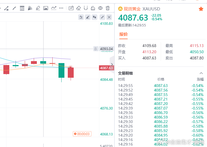The height and width of the screenshot is (147, 207).
Task: Click the price 4086.59 in trade list
Action: 161,117
